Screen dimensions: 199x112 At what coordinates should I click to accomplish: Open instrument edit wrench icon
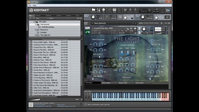click(x=87, y=28)
